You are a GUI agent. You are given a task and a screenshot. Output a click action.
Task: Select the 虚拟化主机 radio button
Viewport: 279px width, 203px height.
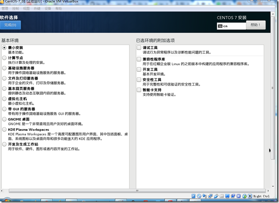[x=4, y=99]
